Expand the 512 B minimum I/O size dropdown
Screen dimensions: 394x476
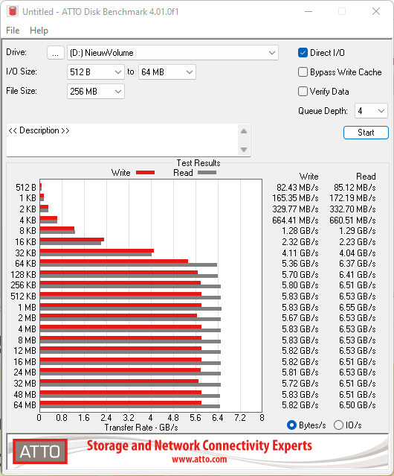pos(96,72)
